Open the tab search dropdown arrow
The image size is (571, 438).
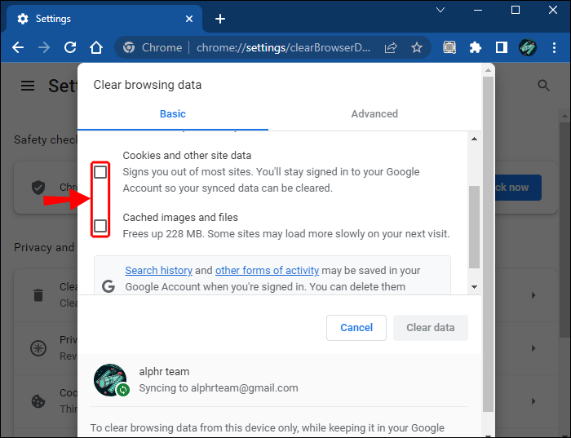[x=440, y=10]
